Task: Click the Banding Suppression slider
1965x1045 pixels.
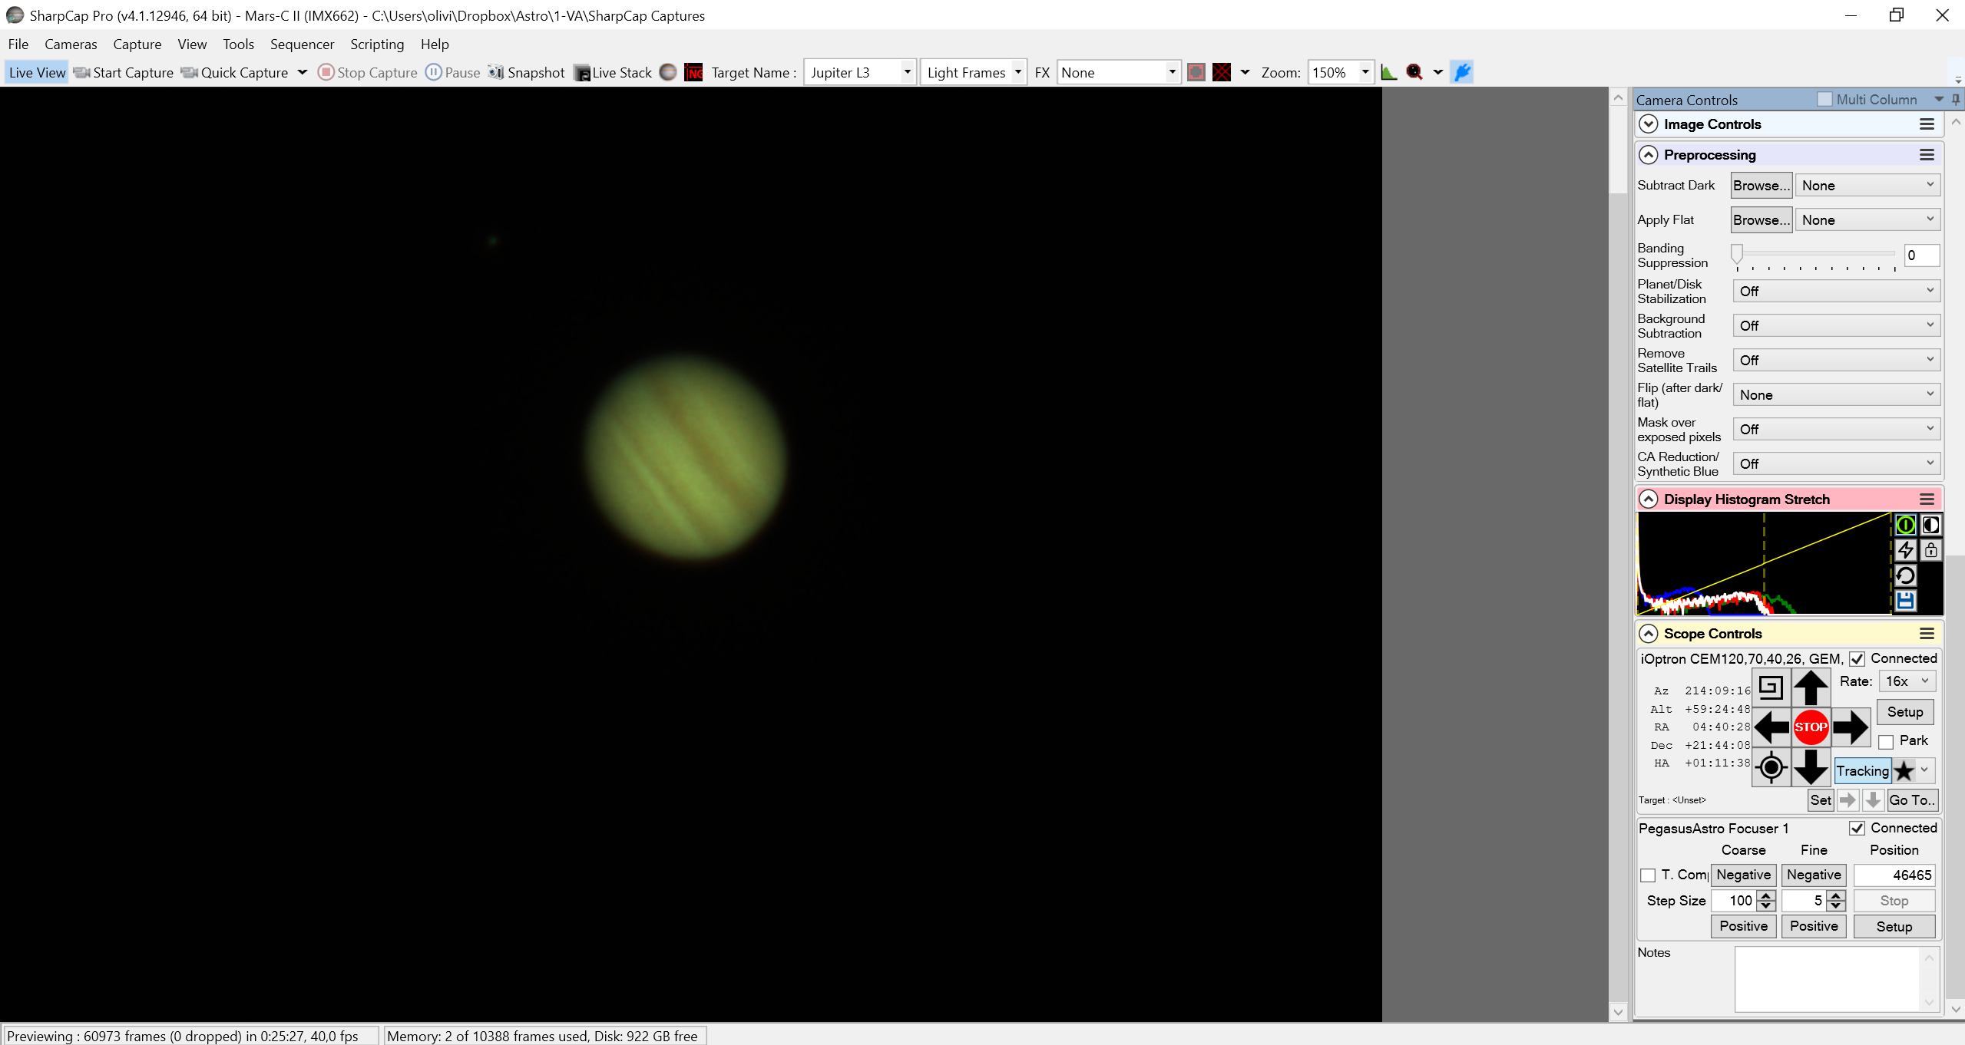Action: (1815, 255)
